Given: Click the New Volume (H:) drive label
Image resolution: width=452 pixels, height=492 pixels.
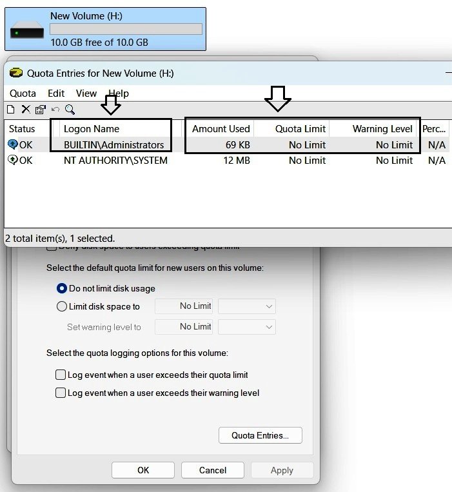Looking at the screenshot, I should point(86,16).
